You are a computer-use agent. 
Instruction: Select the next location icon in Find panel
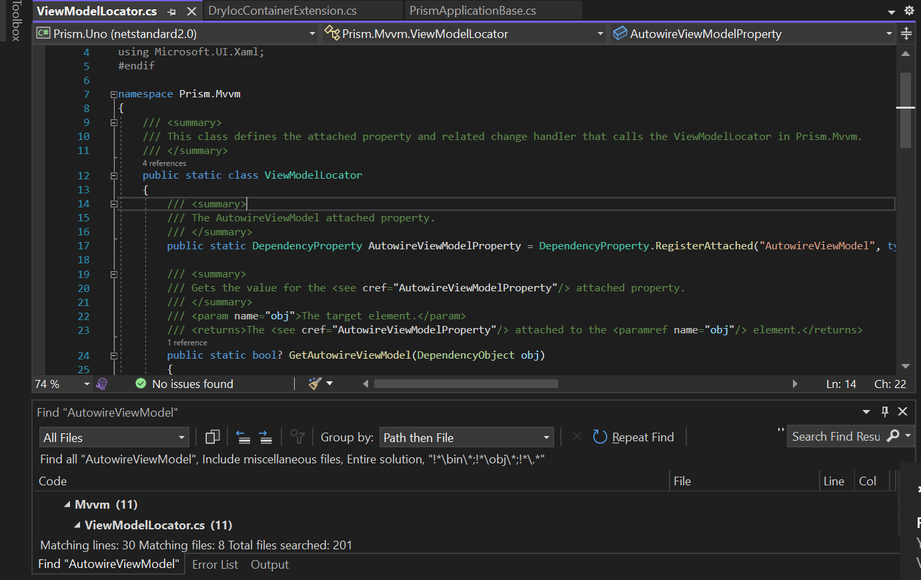click(264, 437)
